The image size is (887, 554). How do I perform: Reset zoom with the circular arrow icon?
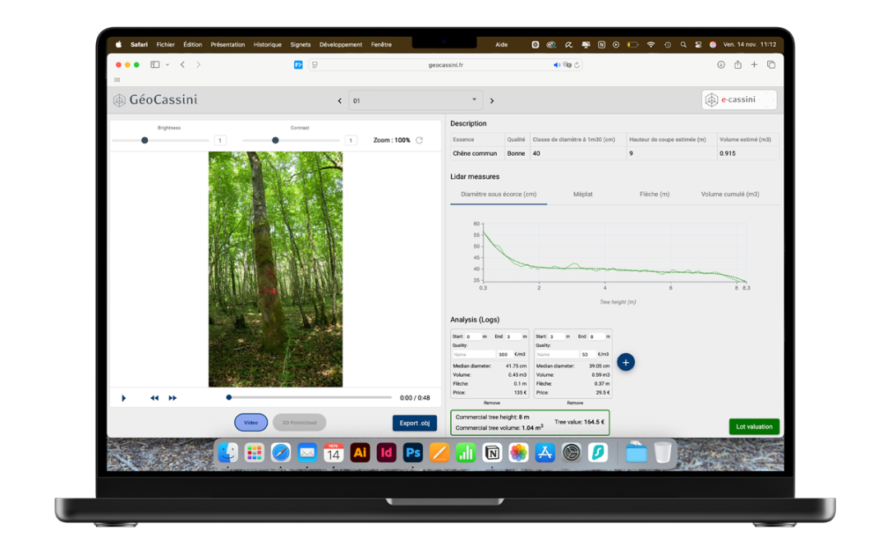[x=419, y=140]
